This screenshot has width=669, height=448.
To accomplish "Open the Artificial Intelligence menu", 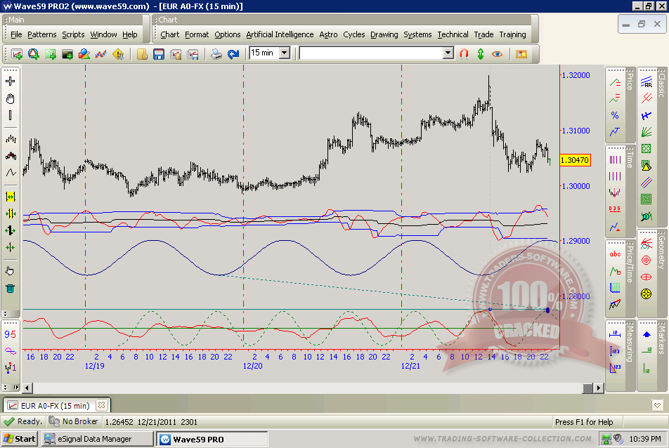I will click(x=280, y=34).
